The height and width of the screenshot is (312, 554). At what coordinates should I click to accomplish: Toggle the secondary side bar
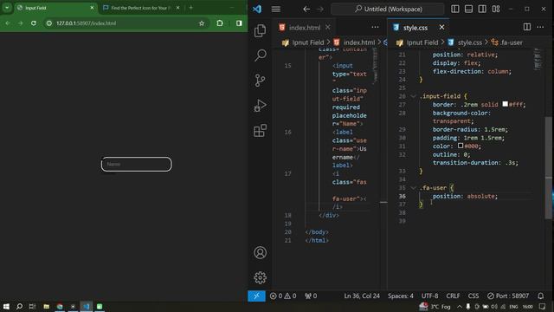482,10
